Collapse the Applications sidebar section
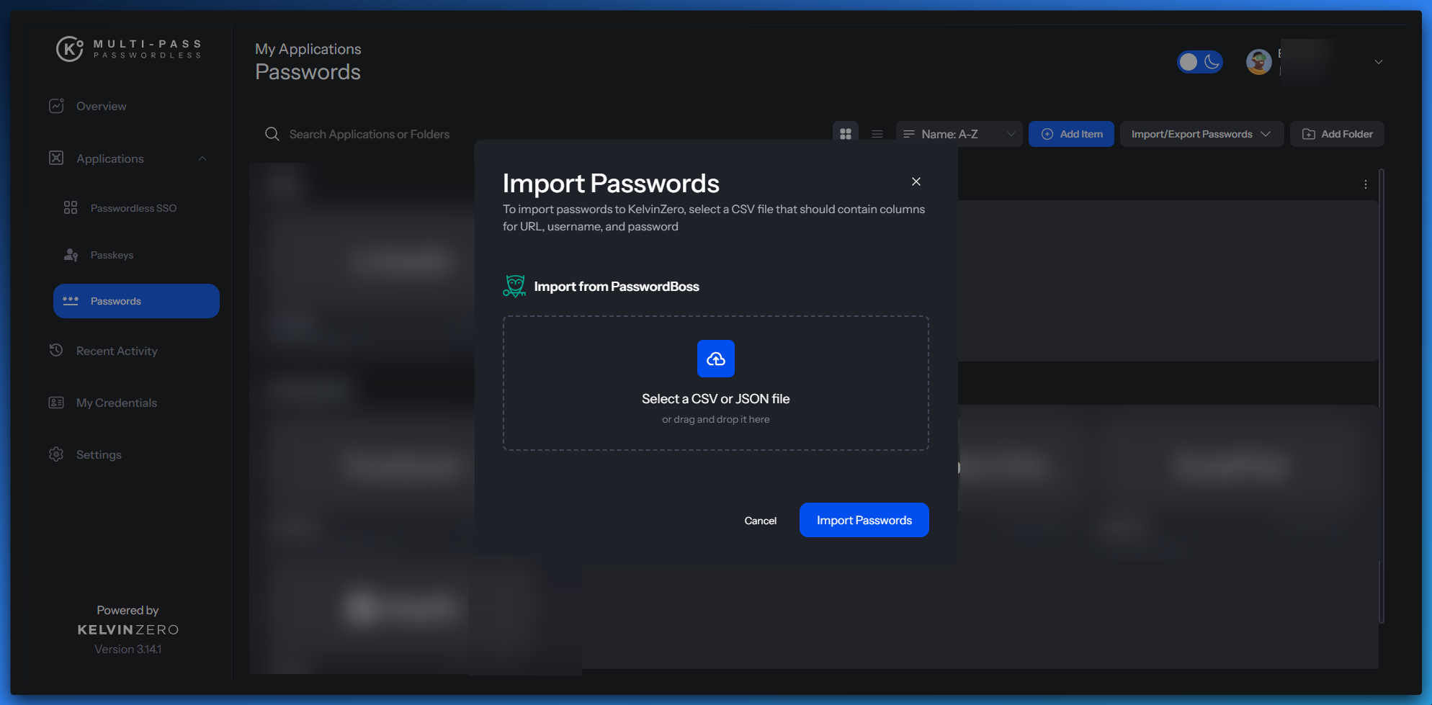 (202, 158)
